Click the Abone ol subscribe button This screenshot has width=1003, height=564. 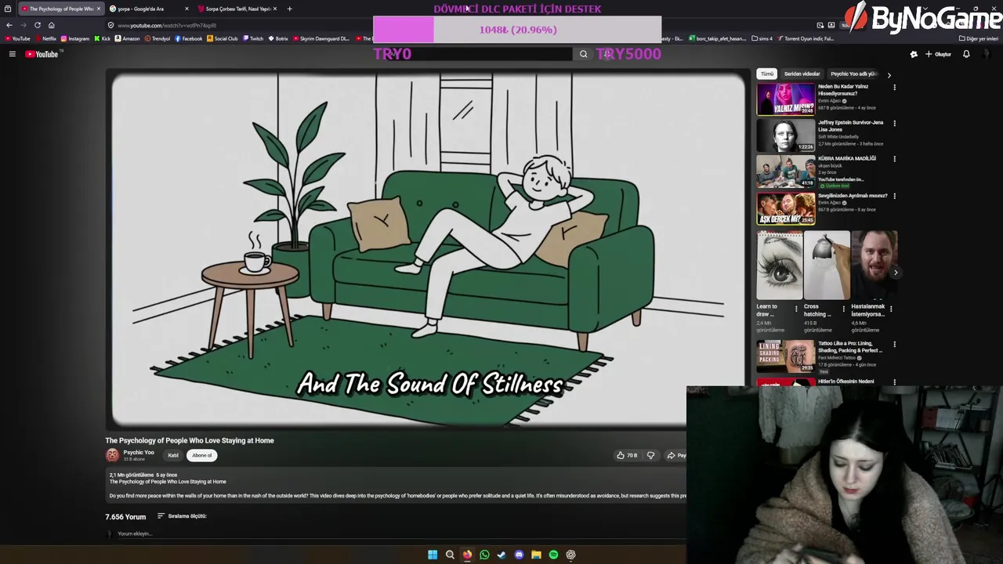pyautogui.click(x=202, y=455)
